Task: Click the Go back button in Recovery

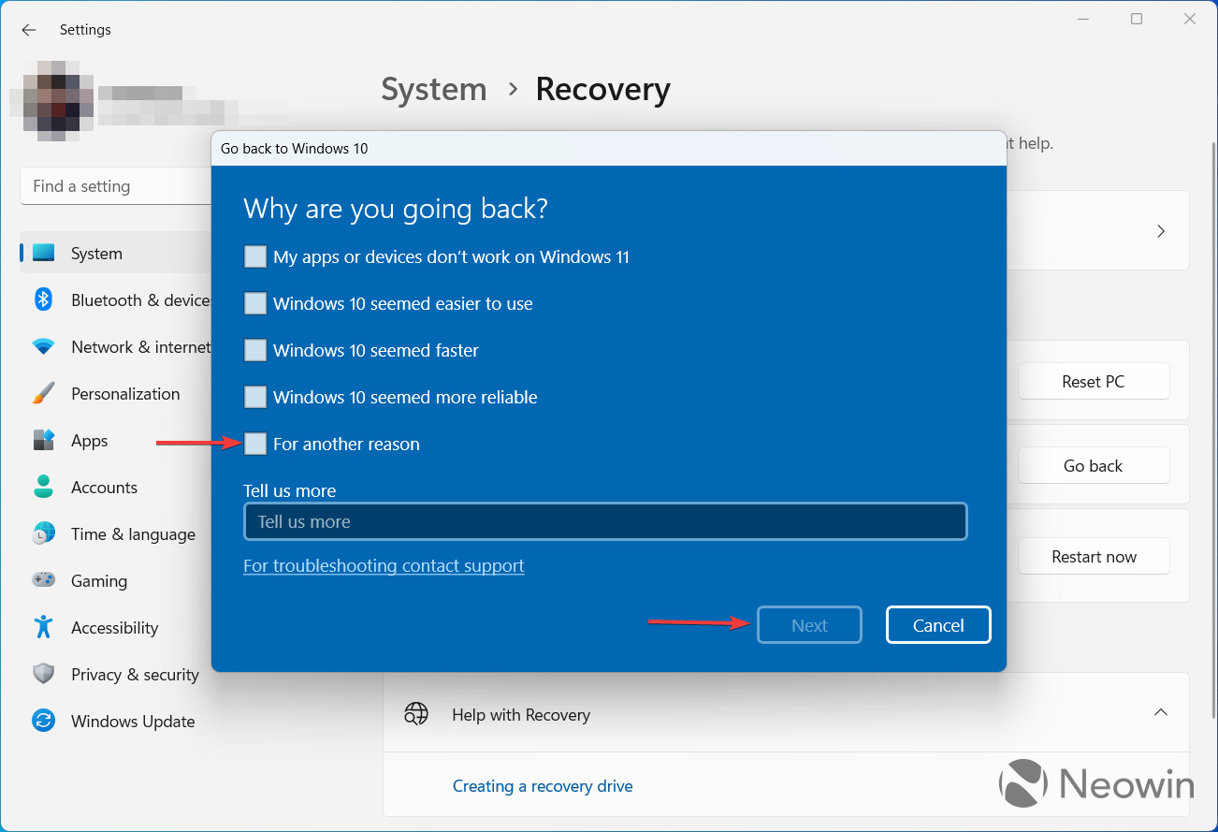Action: pos(1094,466)
